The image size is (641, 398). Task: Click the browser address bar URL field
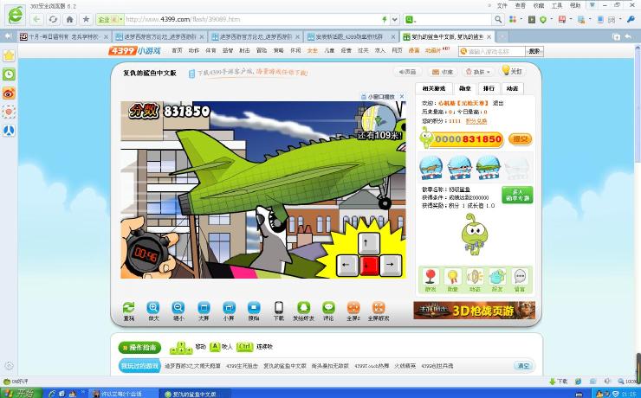coord(254,19)
